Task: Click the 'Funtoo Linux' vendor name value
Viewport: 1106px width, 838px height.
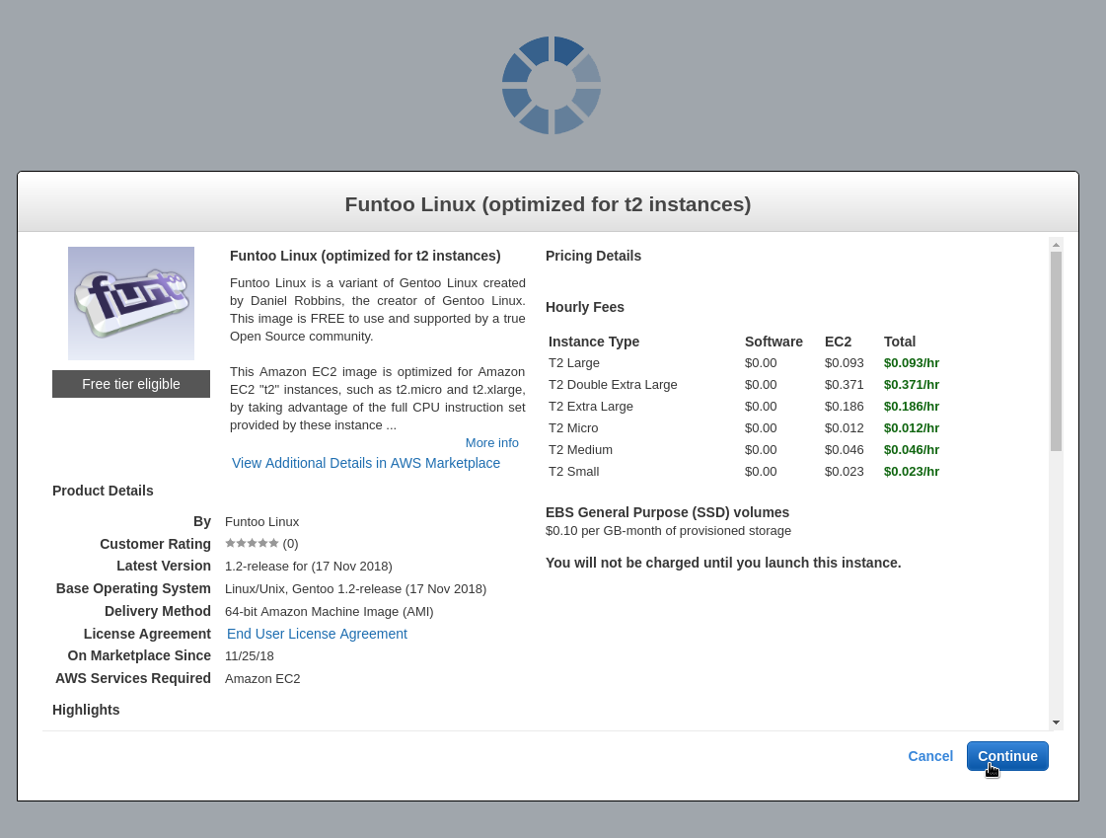Action: (261, 522)
